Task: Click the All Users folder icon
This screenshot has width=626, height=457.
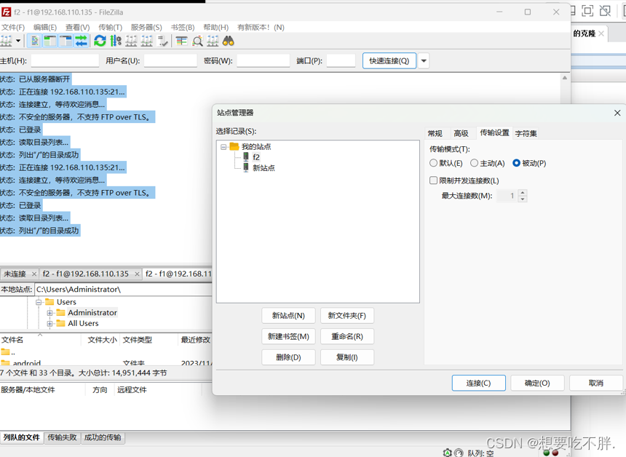Action: click(60, 323)
